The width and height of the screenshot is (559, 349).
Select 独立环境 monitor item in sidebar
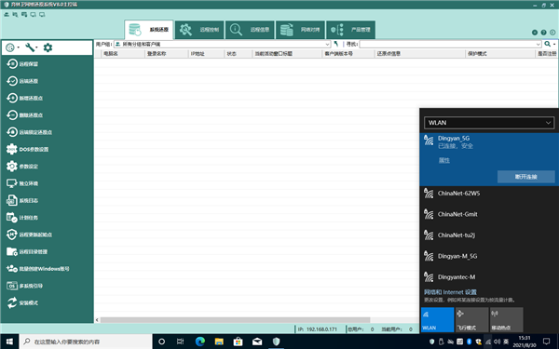tap(22, 183)
